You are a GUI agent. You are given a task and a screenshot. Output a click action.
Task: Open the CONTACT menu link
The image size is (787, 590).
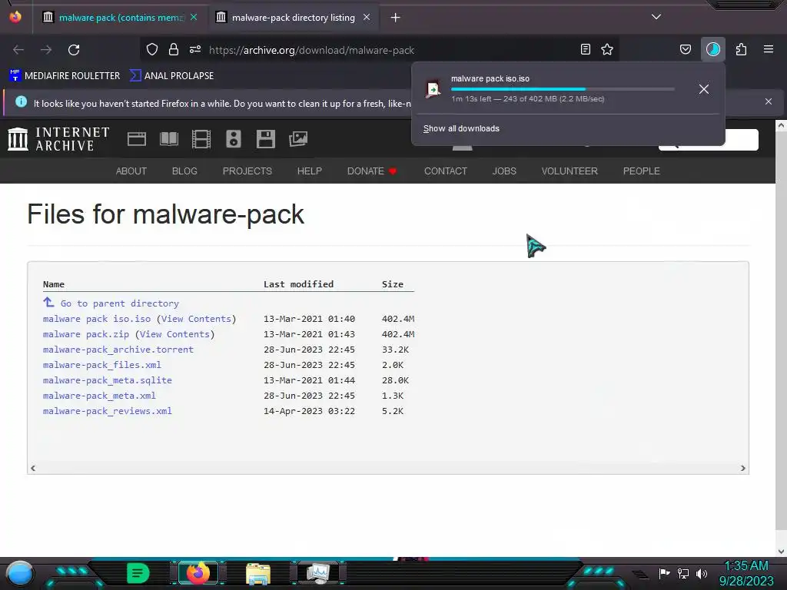(x=446, y=171)
